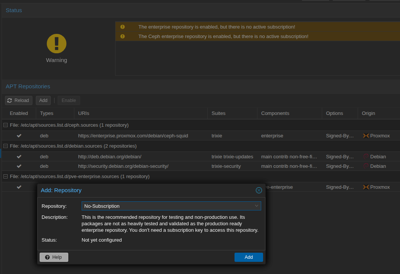
Task: Collapse the pve-enterprise.sources file group
Action: [x=6, y=177]
